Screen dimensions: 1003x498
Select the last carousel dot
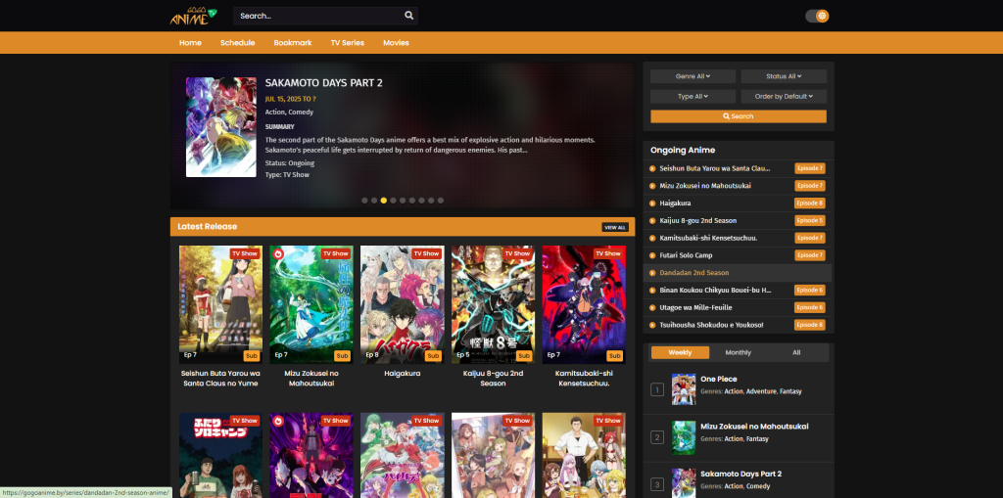441,201
